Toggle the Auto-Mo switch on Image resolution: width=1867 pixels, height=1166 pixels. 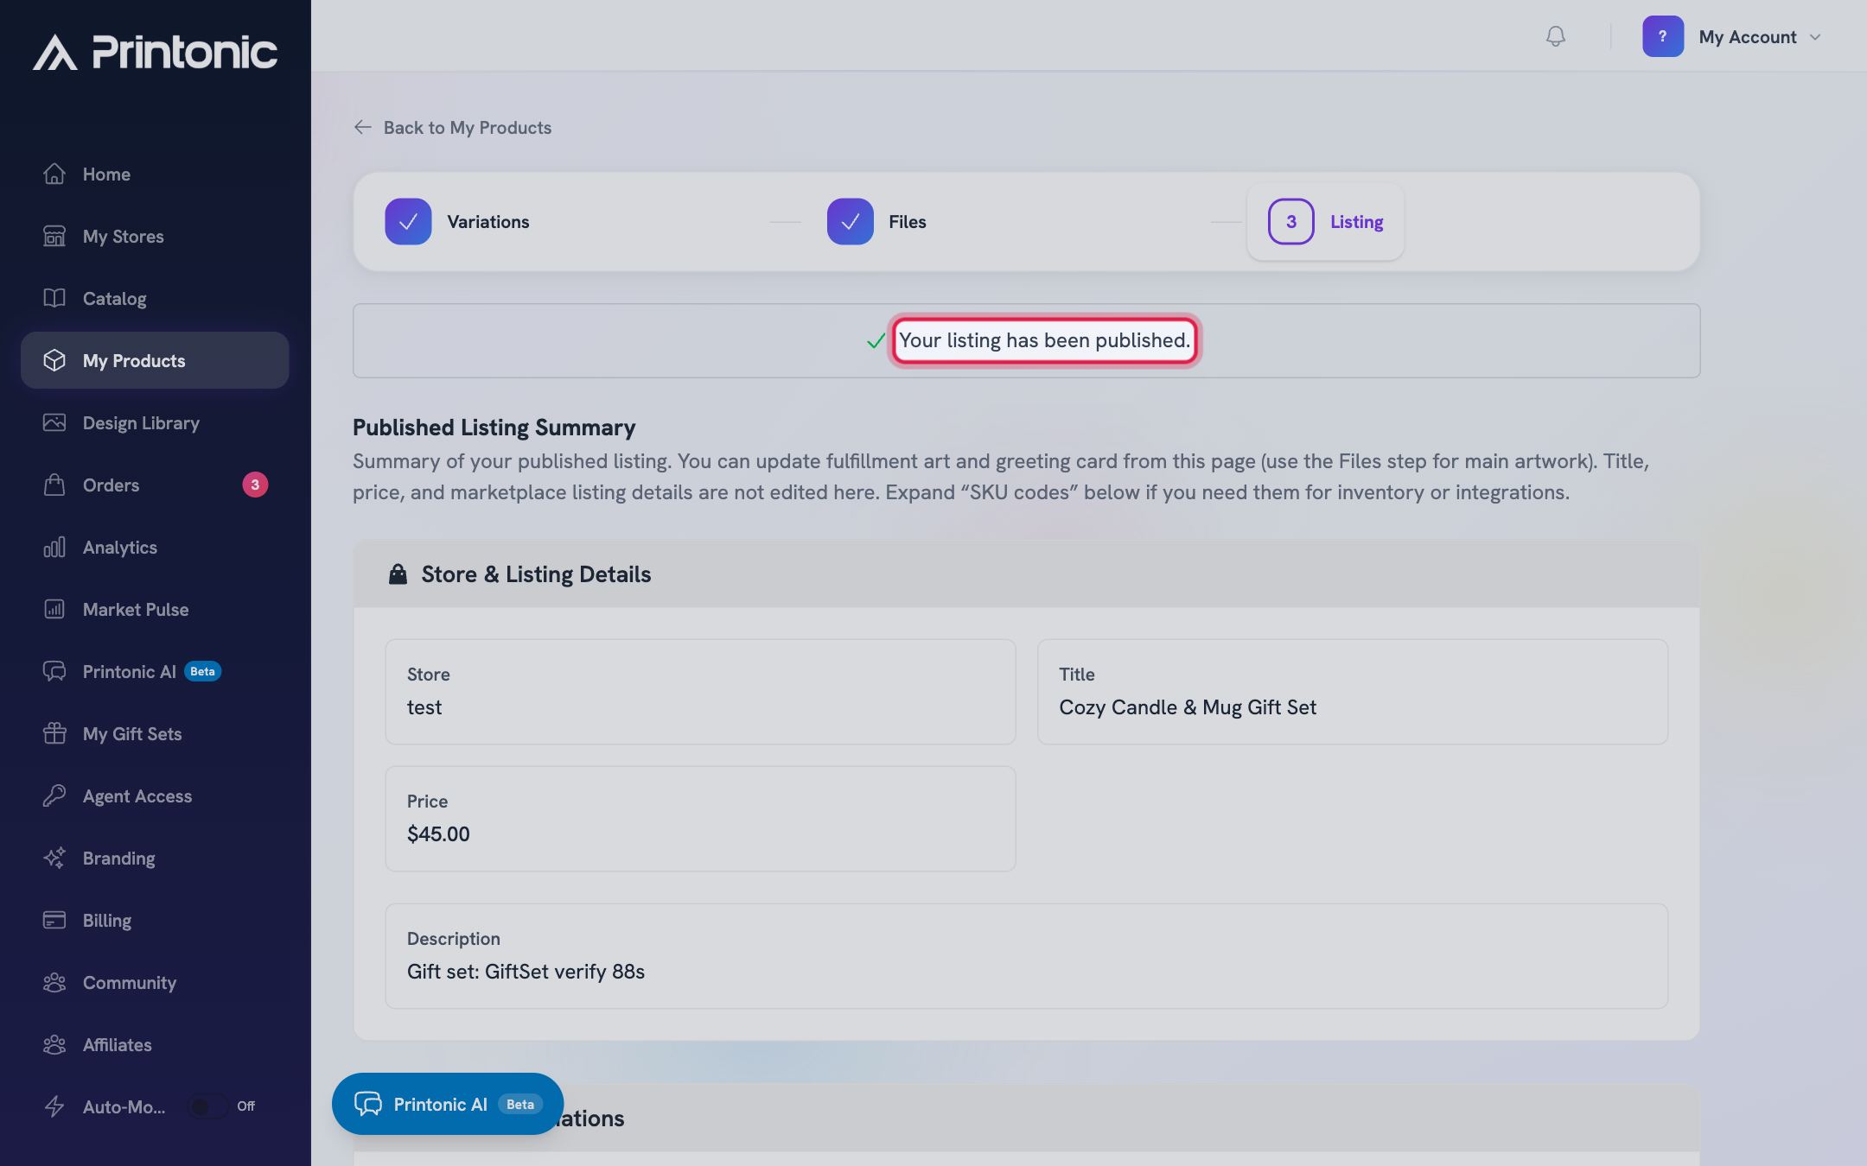click(x=207, y=1106)
